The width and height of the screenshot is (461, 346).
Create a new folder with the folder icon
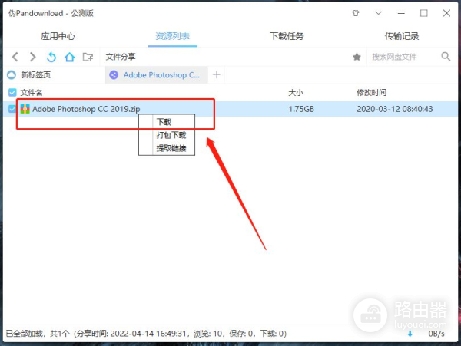click(88, 57)
